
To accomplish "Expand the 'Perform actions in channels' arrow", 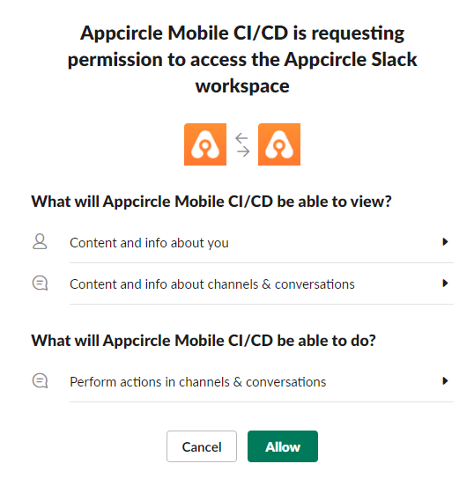I will 445,380.
